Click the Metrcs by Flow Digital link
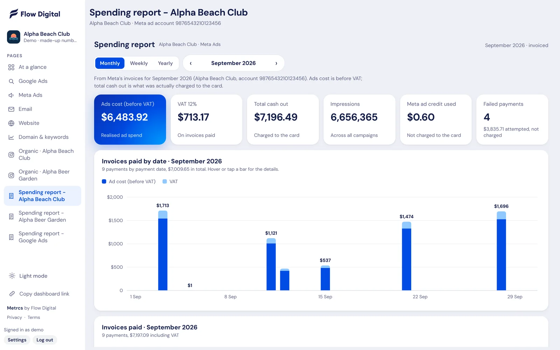This screenshot has width=560, height=350. click(x=31, y=308)
